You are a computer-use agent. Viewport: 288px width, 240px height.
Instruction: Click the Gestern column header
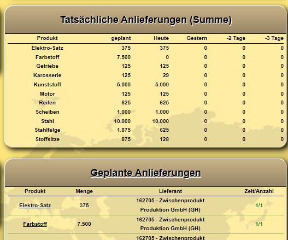[197, 38]
